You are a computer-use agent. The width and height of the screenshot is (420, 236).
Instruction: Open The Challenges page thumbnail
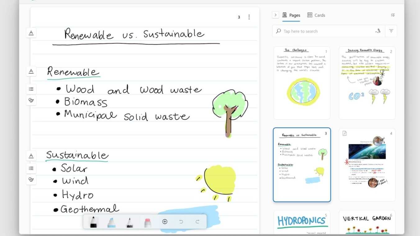(302, 83)
